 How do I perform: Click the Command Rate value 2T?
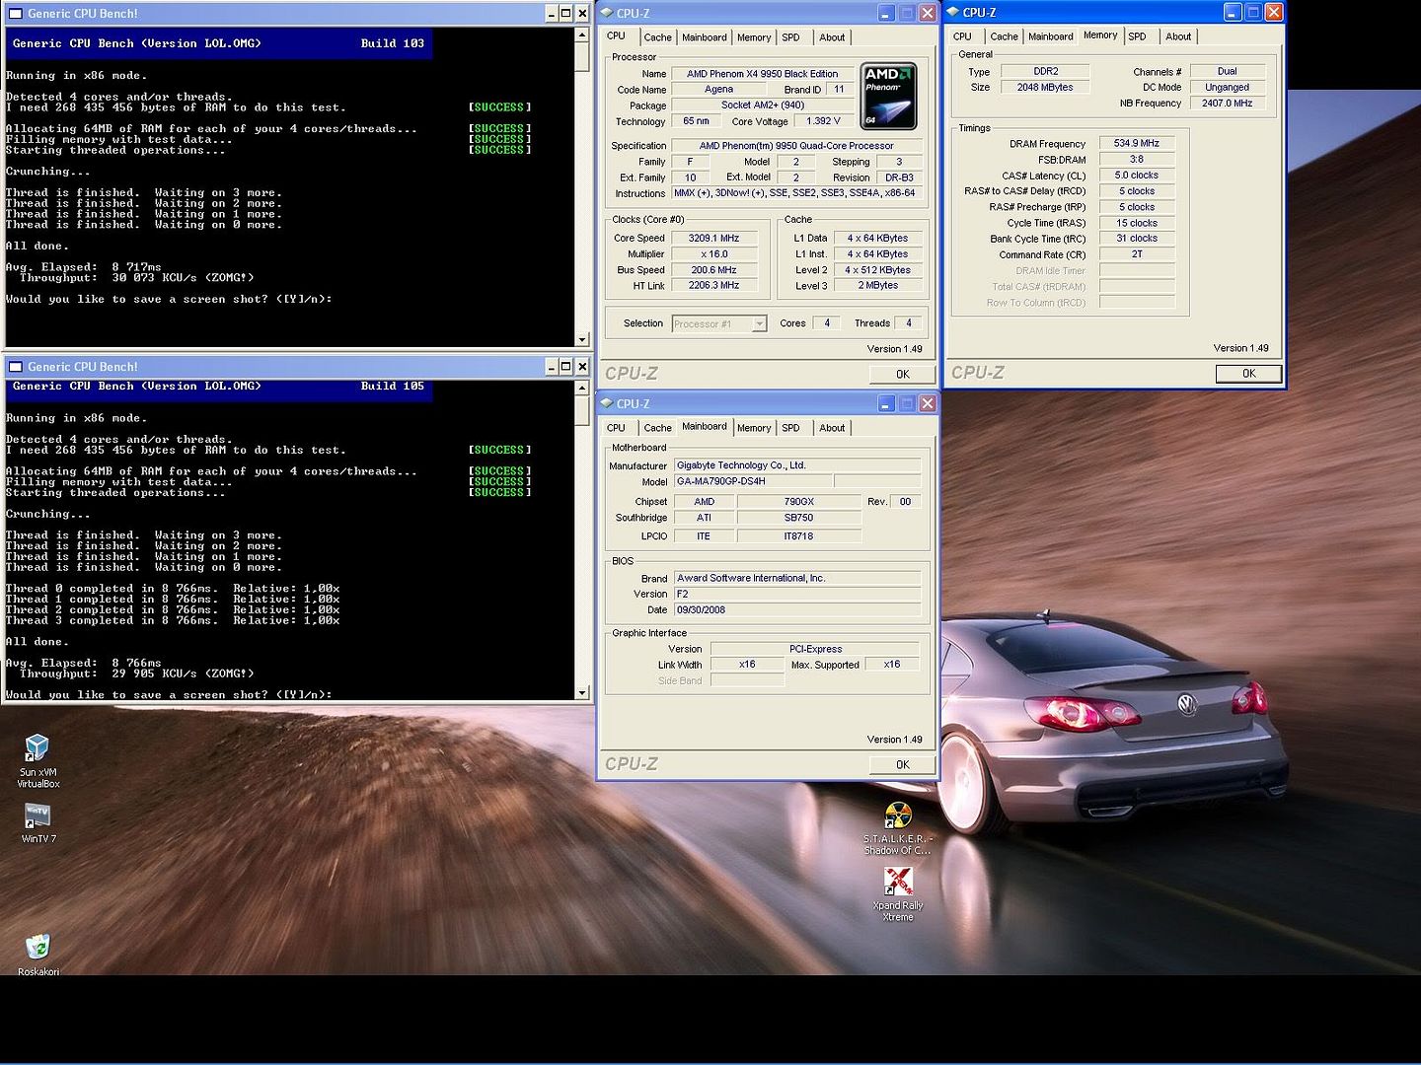tap(1137, 253)
